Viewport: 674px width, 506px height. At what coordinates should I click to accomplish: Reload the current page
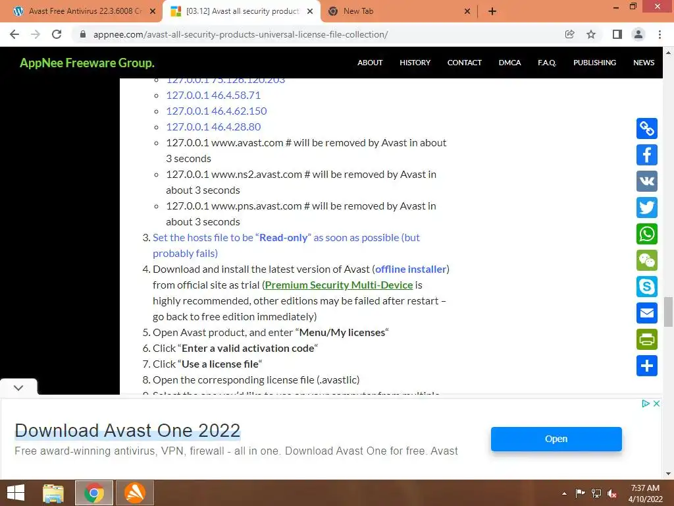[57, 34]
